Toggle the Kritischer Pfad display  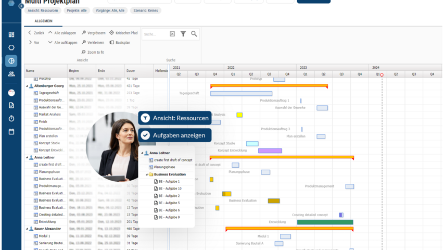[x=123, y=33]
